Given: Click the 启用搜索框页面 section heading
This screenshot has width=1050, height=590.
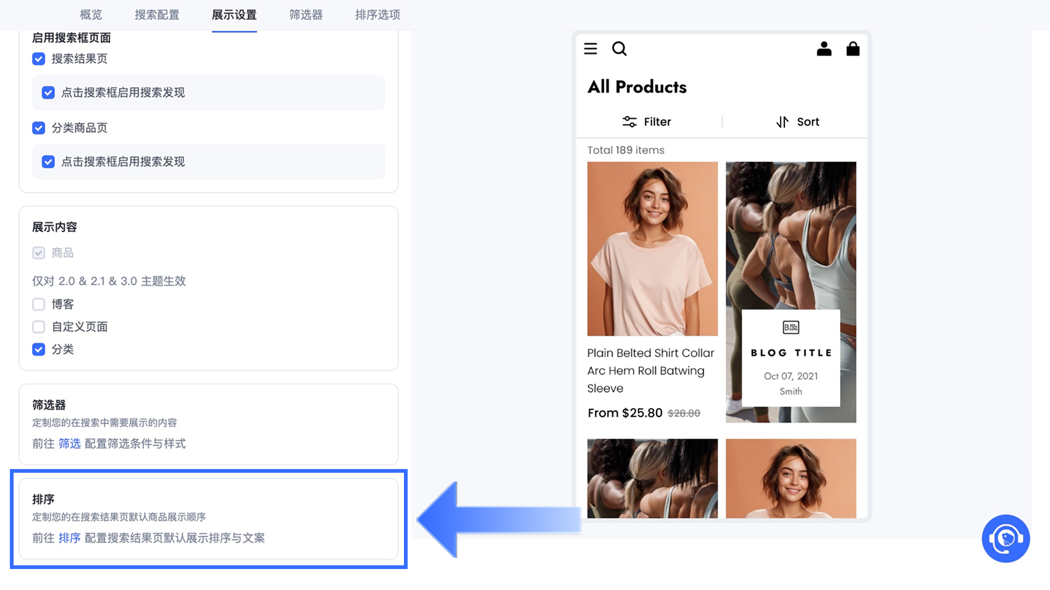Looking at the screenshot, I should pyautogui.click(x=72, y=38).
